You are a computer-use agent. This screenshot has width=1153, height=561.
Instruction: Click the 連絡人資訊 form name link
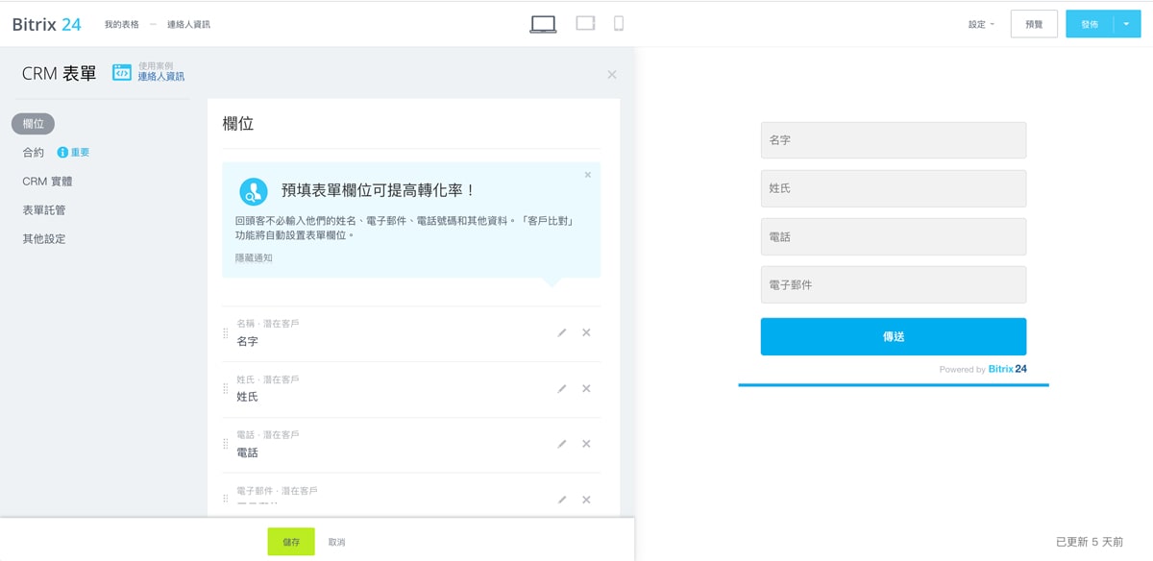coord(160,76)
